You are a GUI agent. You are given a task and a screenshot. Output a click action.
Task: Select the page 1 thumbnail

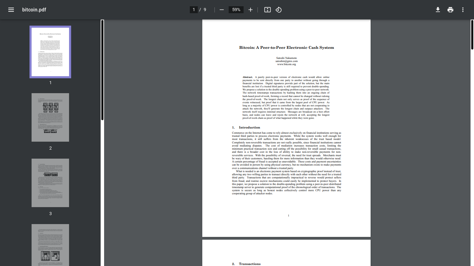pyautogui.click(x=50, y=52)
